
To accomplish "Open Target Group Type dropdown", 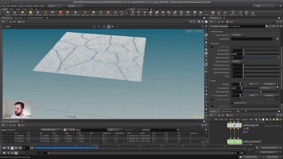I will click(238, 35).
